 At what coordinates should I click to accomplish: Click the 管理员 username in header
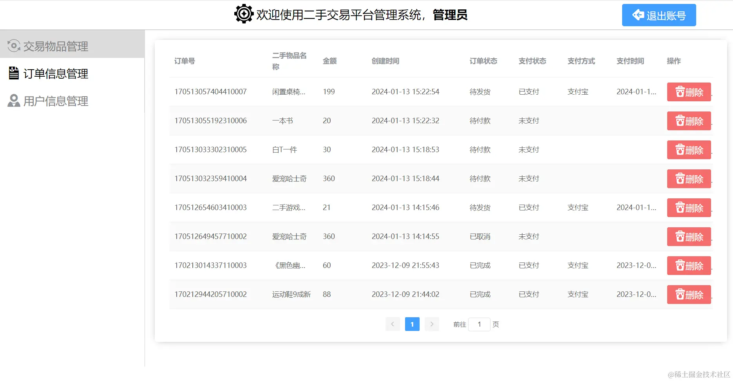pyautogui.click(x=450, y=15)
